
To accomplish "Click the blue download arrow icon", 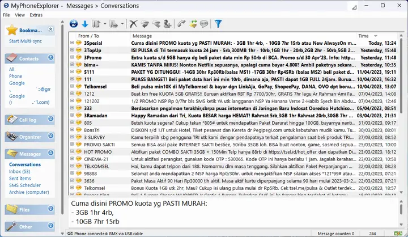I will (85, 24).
